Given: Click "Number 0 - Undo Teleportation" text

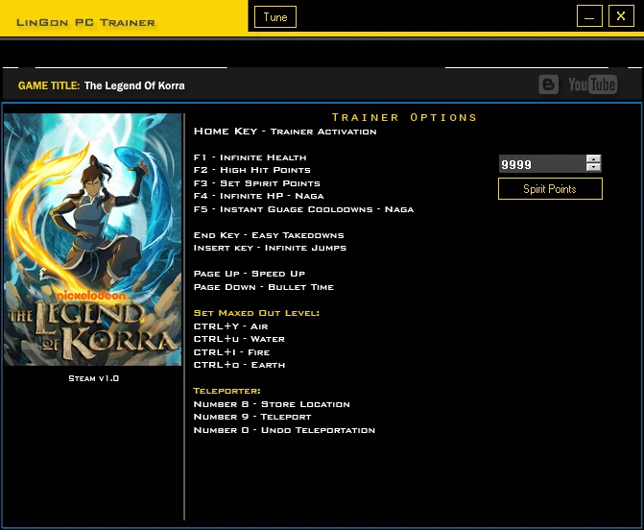Looking at the screenshot, I should [x=284, y=430].
